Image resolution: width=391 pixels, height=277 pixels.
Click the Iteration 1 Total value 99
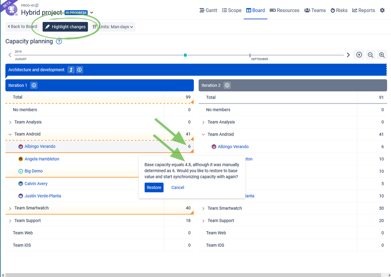(x=188, y=97)
